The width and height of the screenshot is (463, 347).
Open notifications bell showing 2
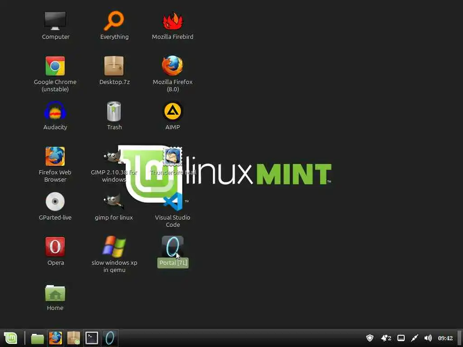tap(386, 338)
